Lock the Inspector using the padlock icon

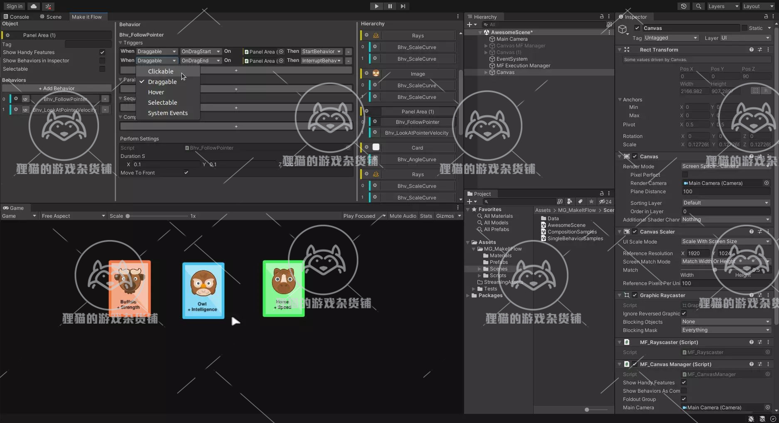(x=765, y=17)
